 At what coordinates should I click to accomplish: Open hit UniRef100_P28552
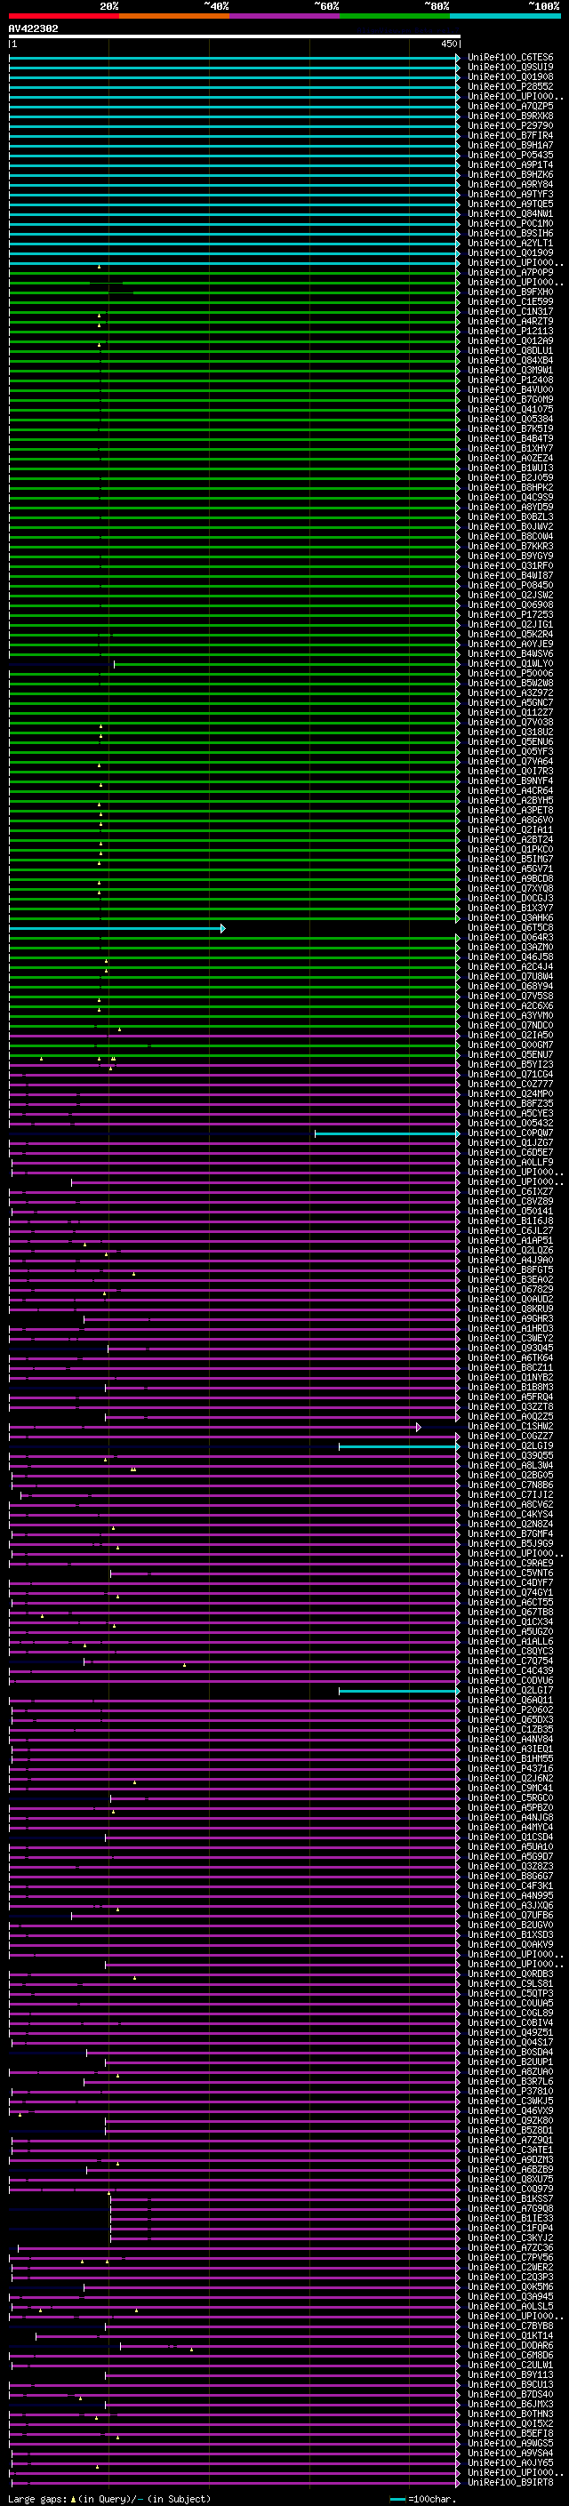pyautogui.click(x=510, y=86)
